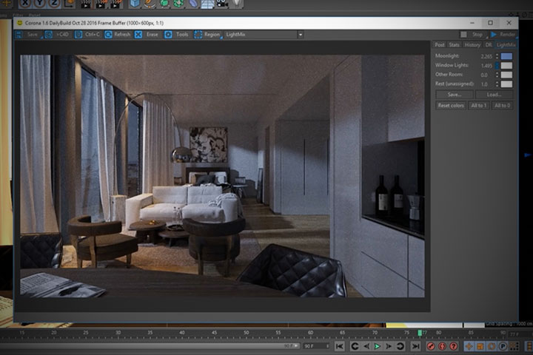This screenshot has width=533, height=355.
Task: Click the Corona smiley icon in title bar
Action: (x=20, y=23)
